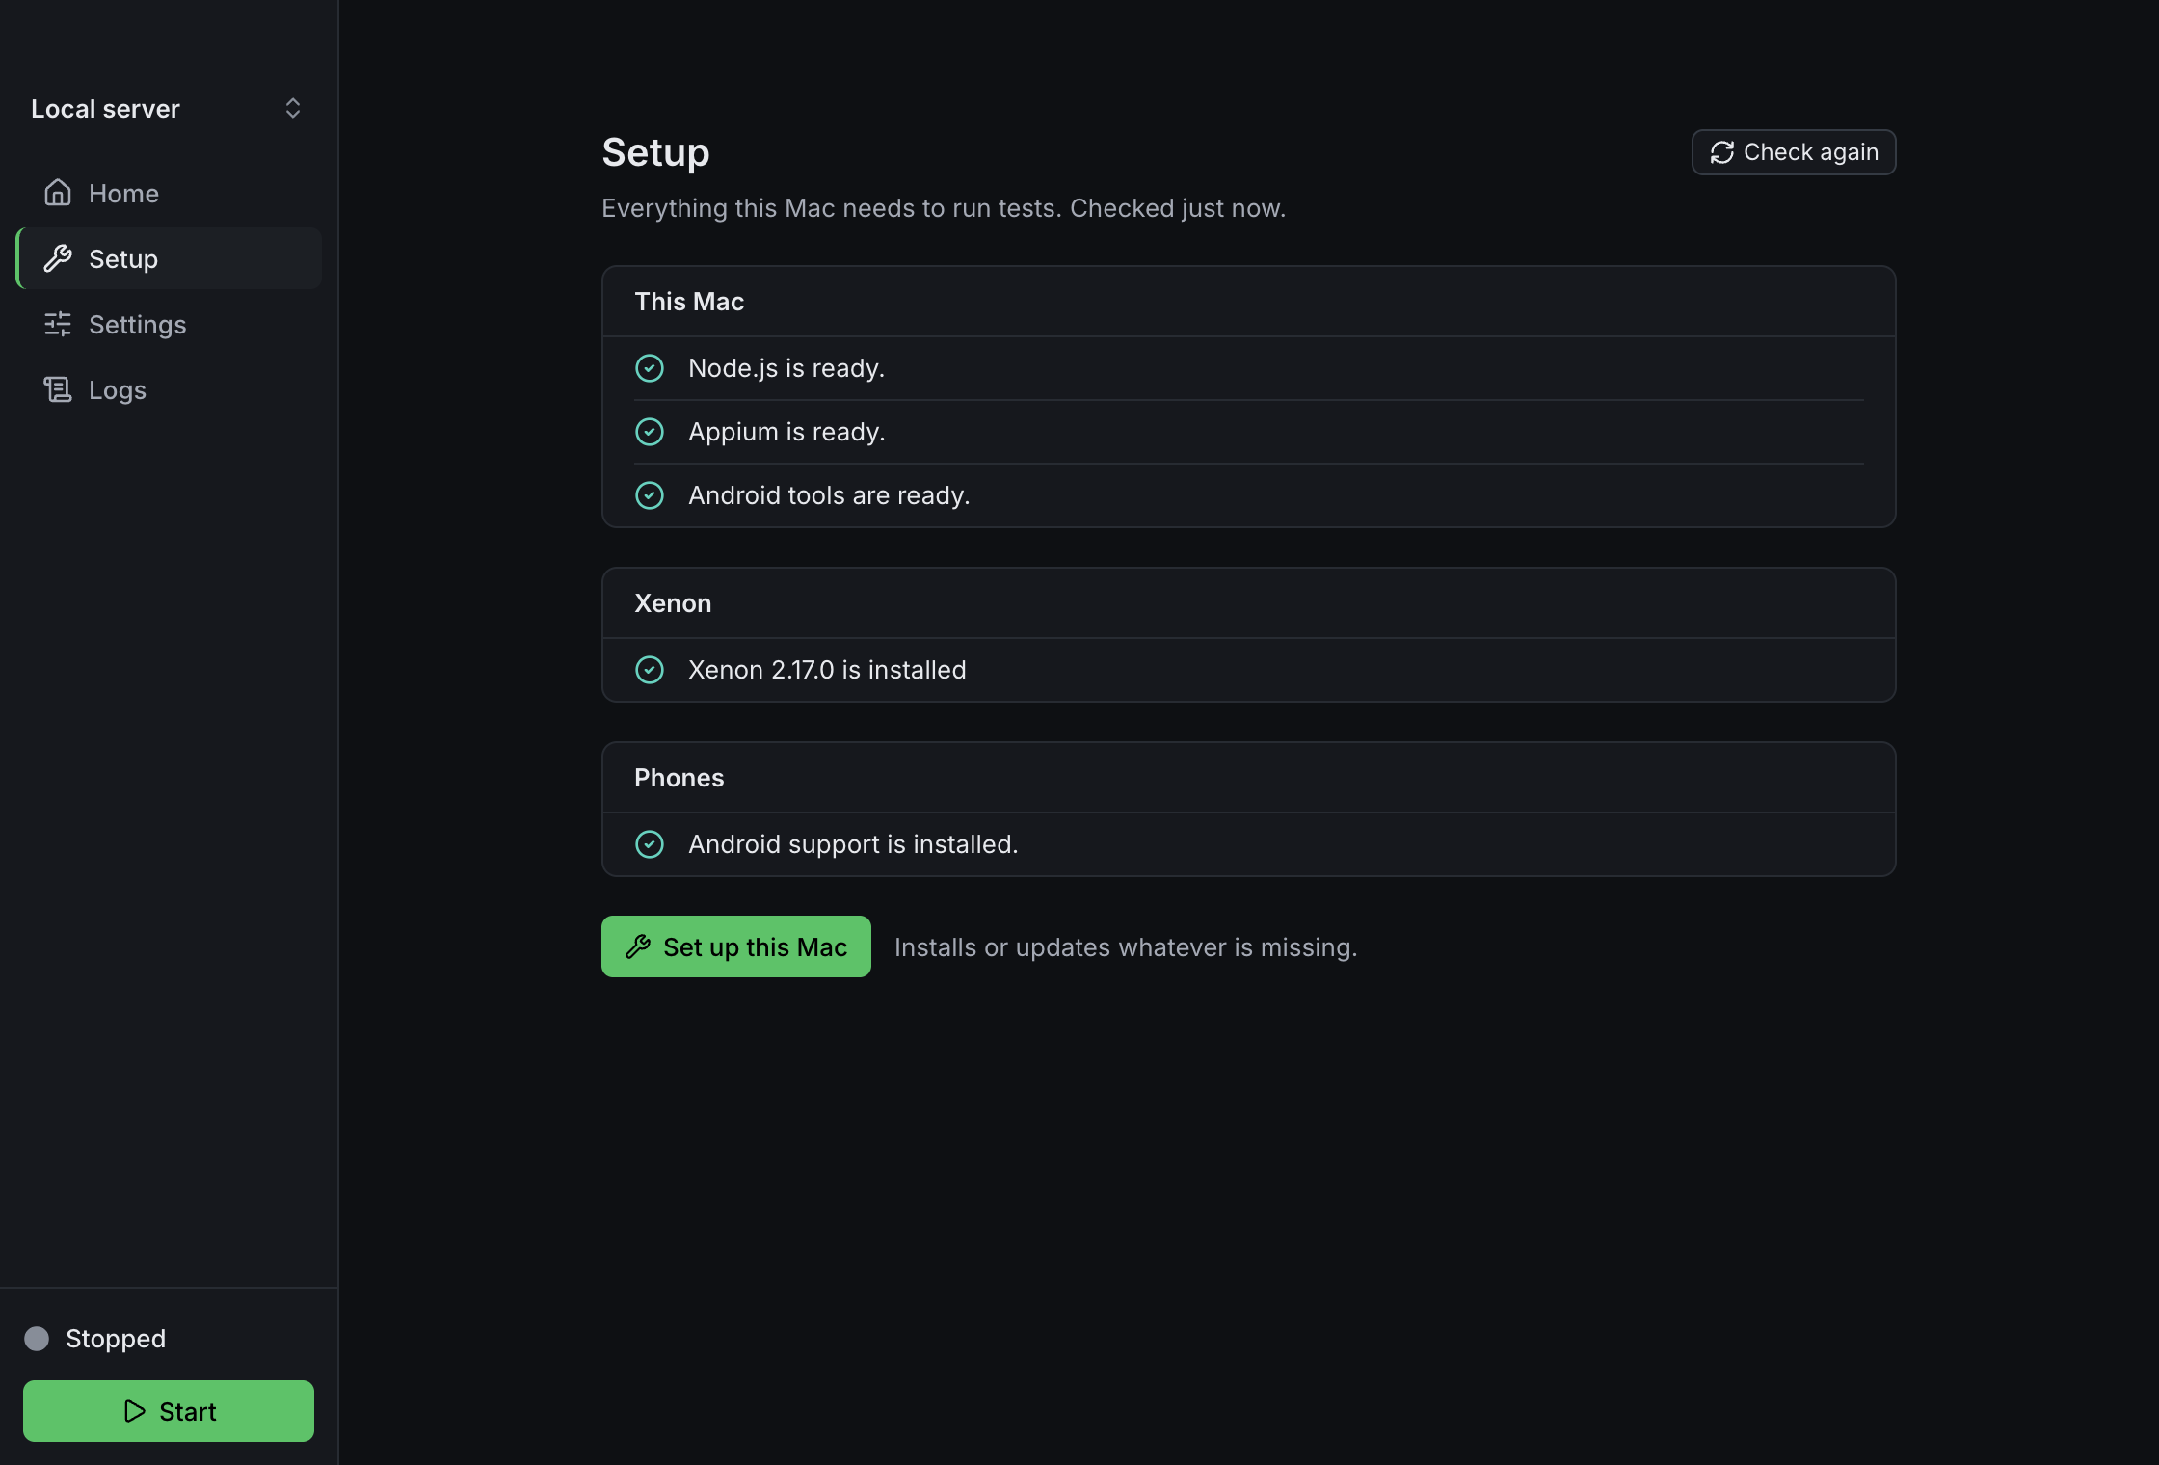Screen dimensions: 2159x1465
Task: Click the refresh arrows icon on Check again
Action: point(1722,152)
